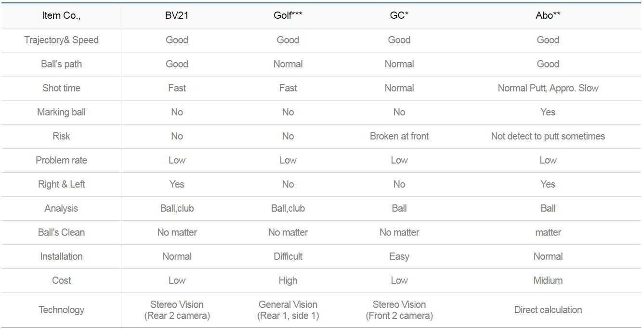This screenshot has height=329, width=642.
Task: Select the Trajectory& Speed row label
Action: [x=61, y=40]
